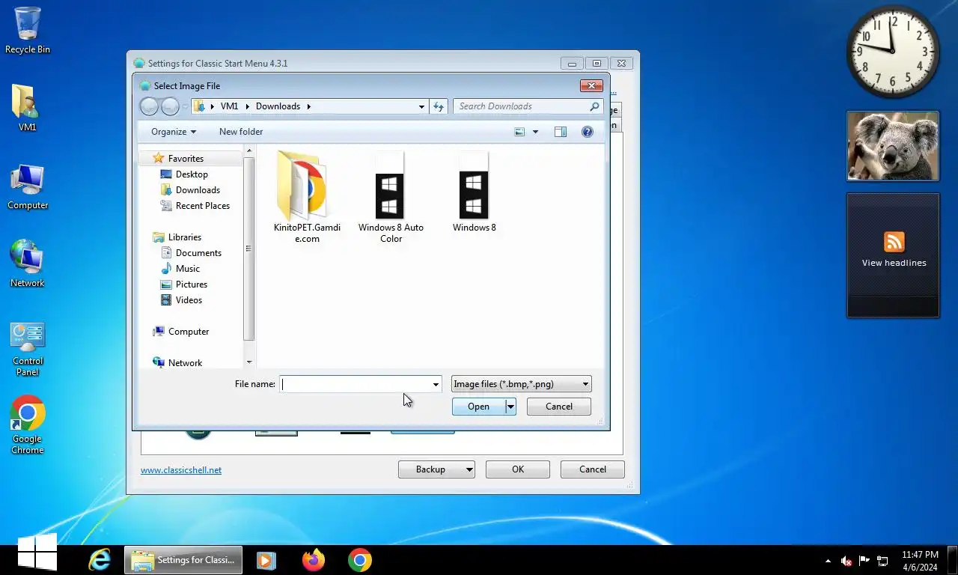Click Cancel in Classic Start Menu settings
958x575 pixels.
tap(593, 469)
